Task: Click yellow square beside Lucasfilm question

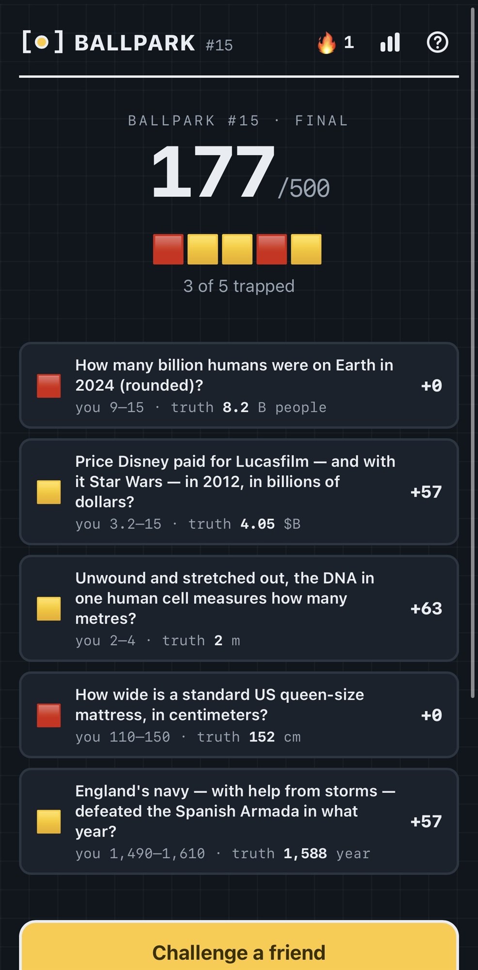Action: (x=49, y=492)
